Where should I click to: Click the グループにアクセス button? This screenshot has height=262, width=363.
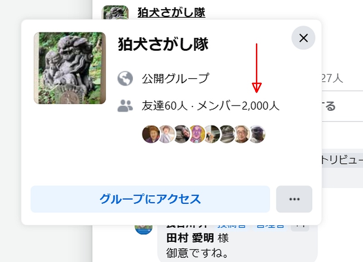tap(150, 199)
